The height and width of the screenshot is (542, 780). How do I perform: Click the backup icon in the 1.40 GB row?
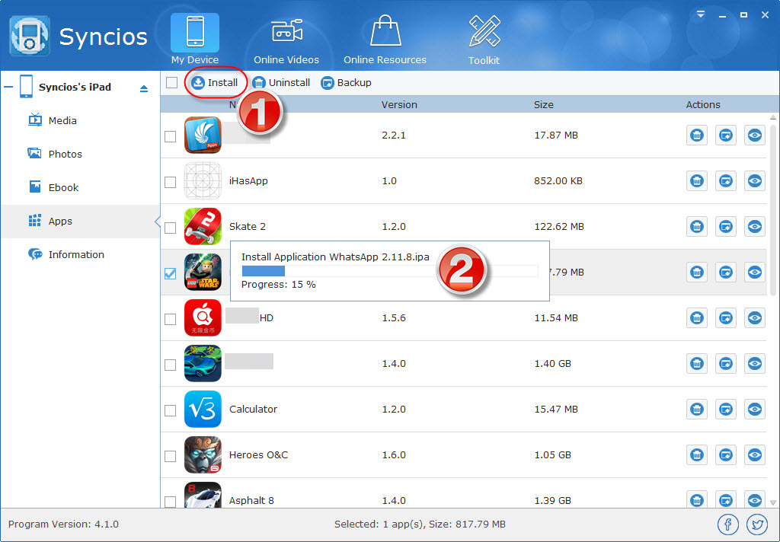(x=726, y=363)
